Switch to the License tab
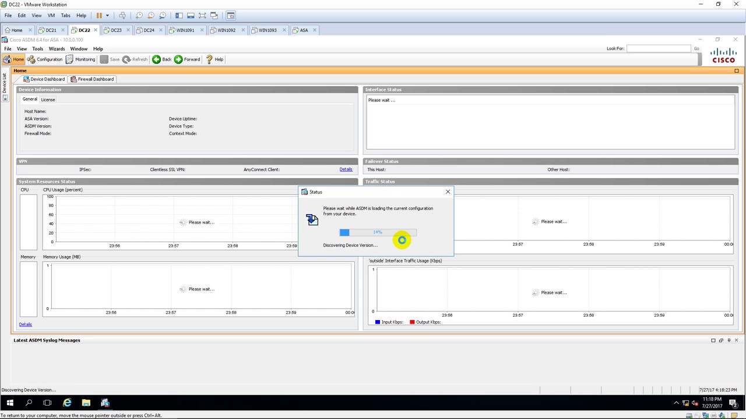This screenshot has width=746, height=419. (x=48, y=100)
